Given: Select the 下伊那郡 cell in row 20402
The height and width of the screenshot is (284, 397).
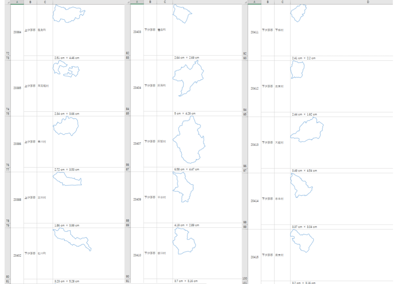Looking at the screenshot, I should pos(31,253).
